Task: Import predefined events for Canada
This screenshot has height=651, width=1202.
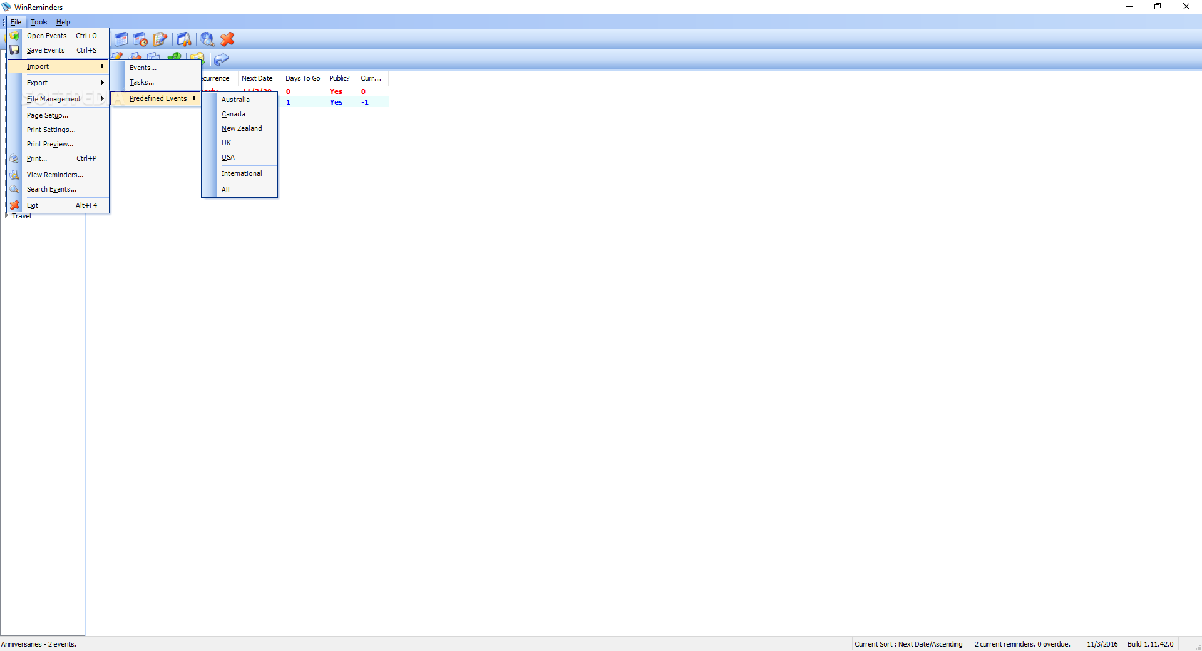Action: tap(240, 114)
